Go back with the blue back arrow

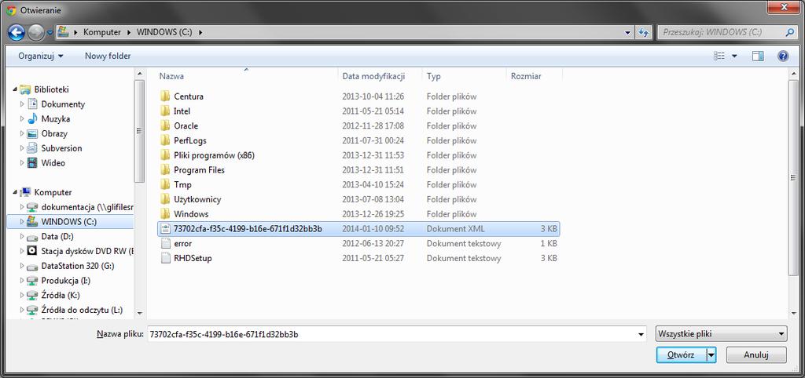pyautogui.click(x=17, y=33)
